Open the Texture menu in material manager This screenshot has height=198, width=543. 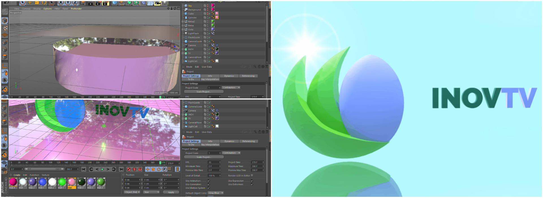coord(46,175)
